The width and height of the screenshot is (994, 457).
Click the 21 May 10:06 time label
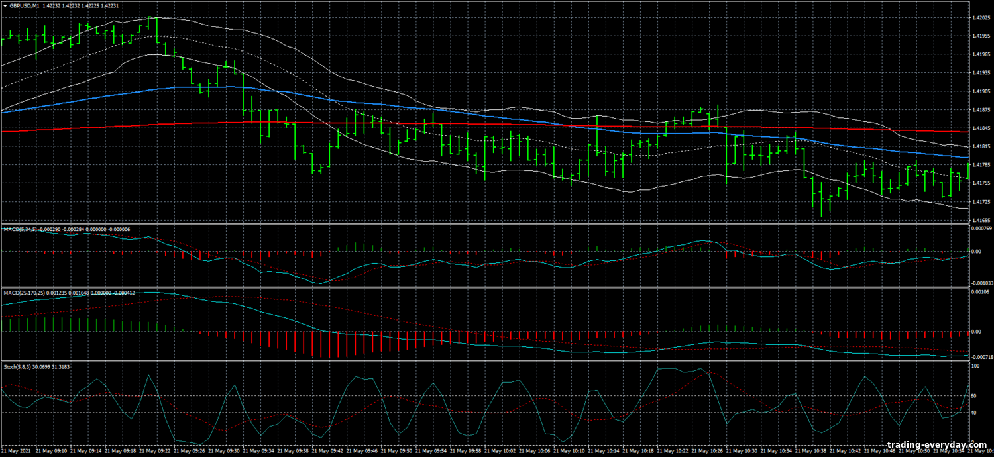(533, 451)
